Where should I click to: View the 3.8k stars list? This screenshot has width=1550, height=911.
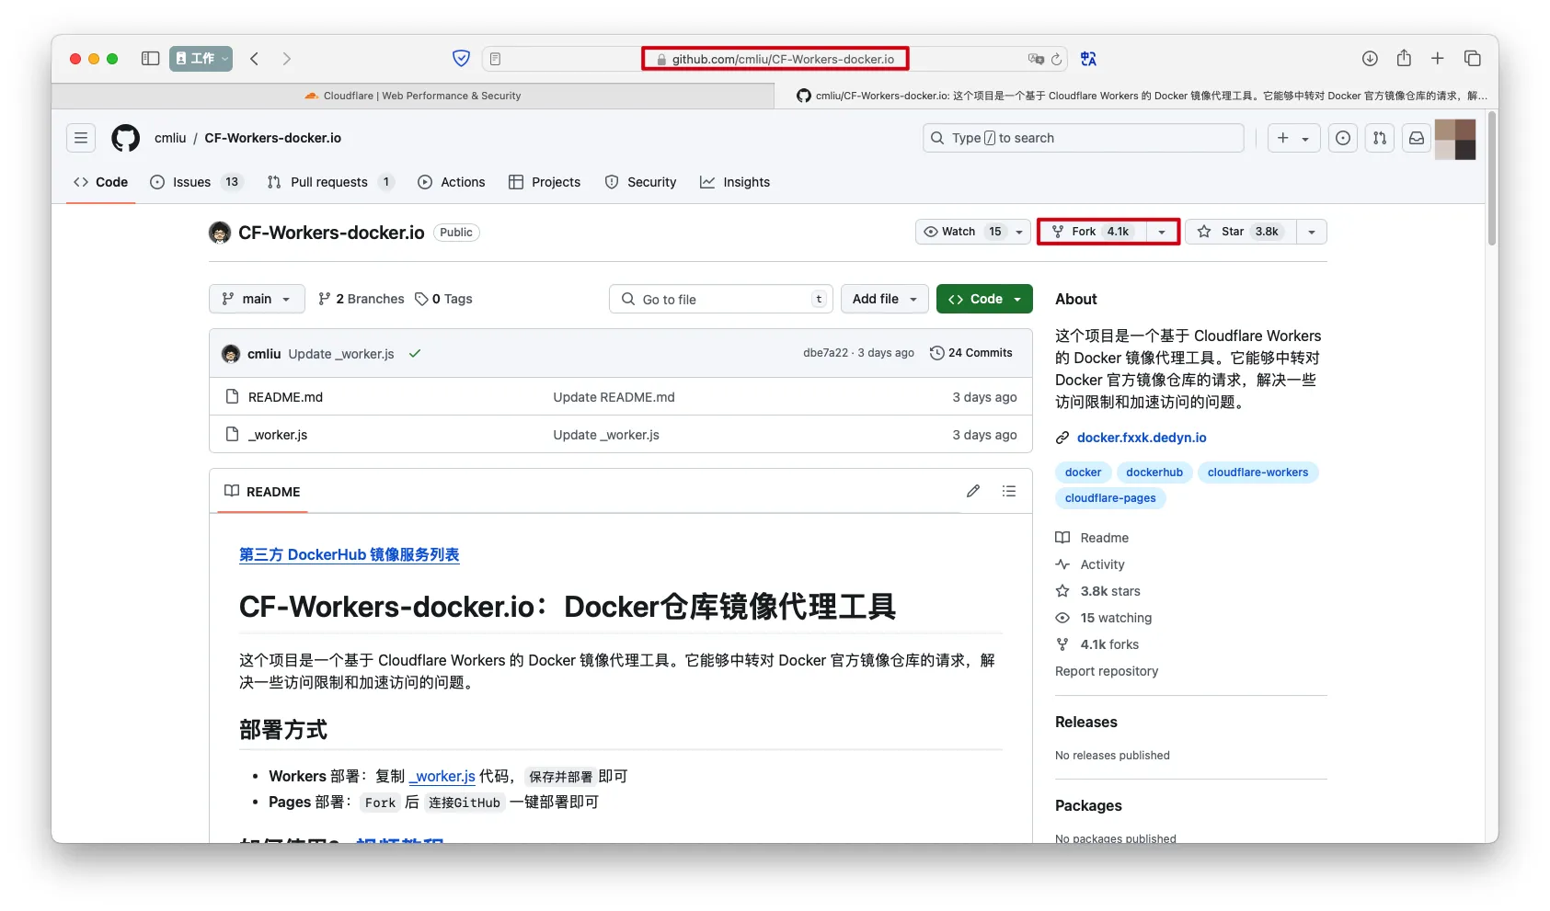[1098, 591]
